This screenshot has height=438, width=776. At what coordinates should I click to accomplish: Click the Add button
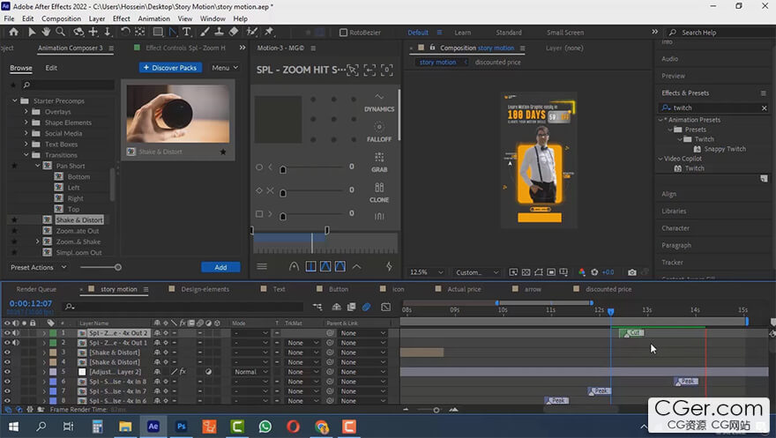[220, 267]
